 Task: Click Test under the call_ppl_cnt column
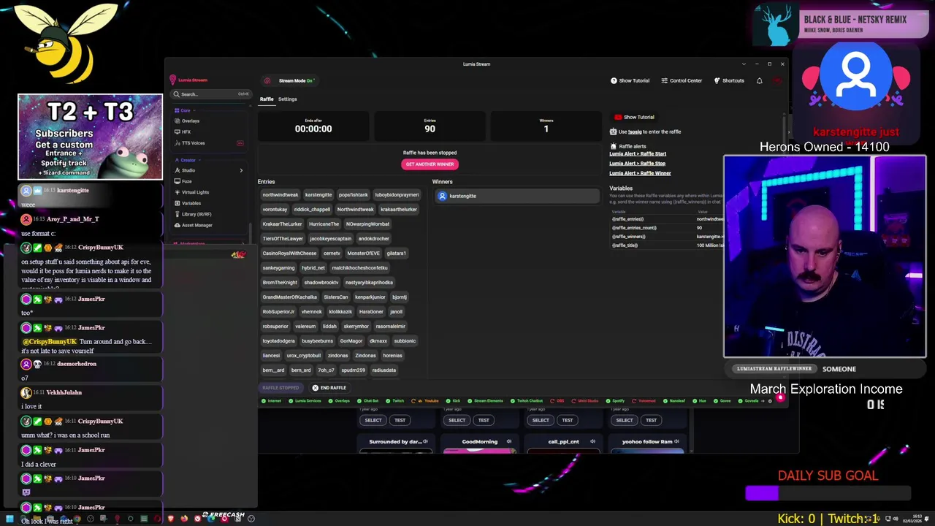(567, 420)
